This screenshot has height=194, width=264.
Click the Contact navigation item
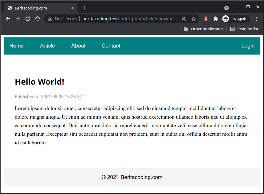(111, 46)
